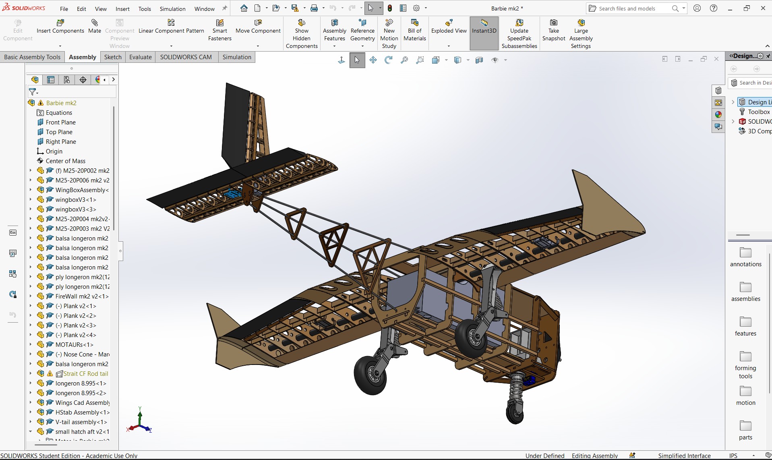Click the Rebuild traffic light icon
The width and height of the screenshot is (772, 460).
coord(390,8)
